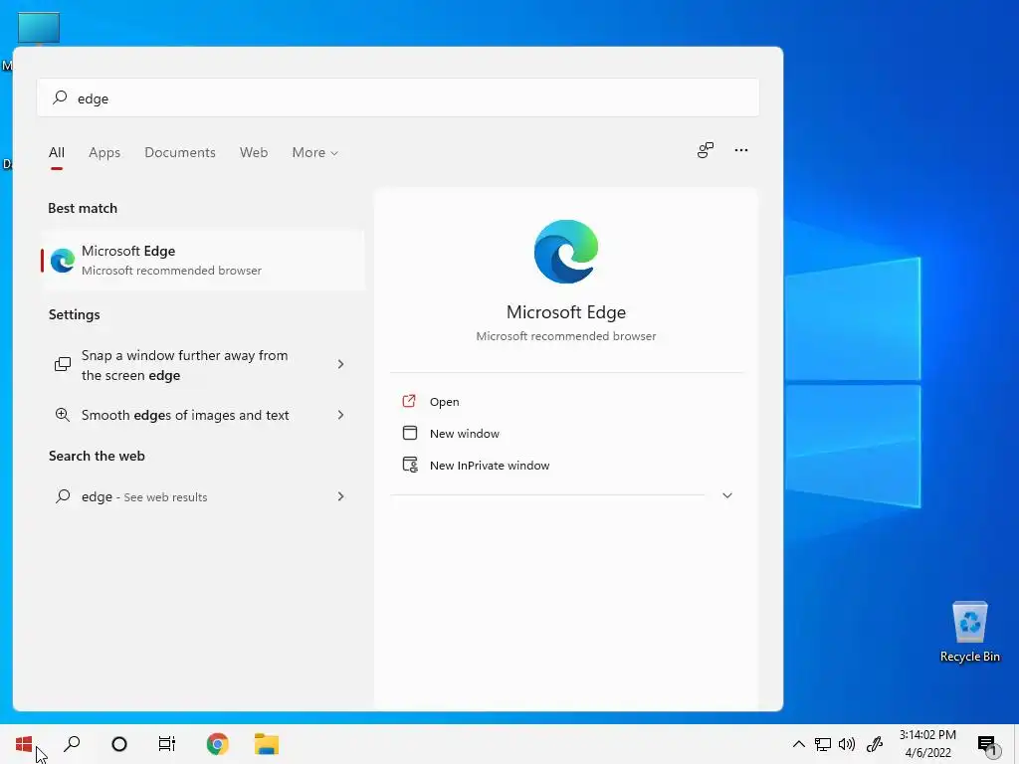Click the search box containing edge

pyautogui.click(x=398, y=98)
